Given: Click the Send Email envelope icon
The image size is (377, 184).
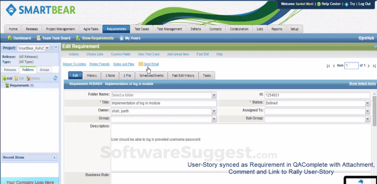Looking at the screenshot, I should tap(141, 64).
